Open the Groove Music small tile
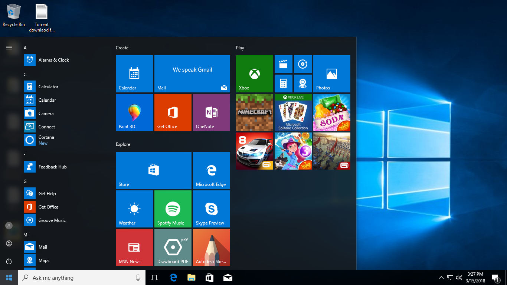The height and width of the screenshot is (285, 507). [303, 64]
